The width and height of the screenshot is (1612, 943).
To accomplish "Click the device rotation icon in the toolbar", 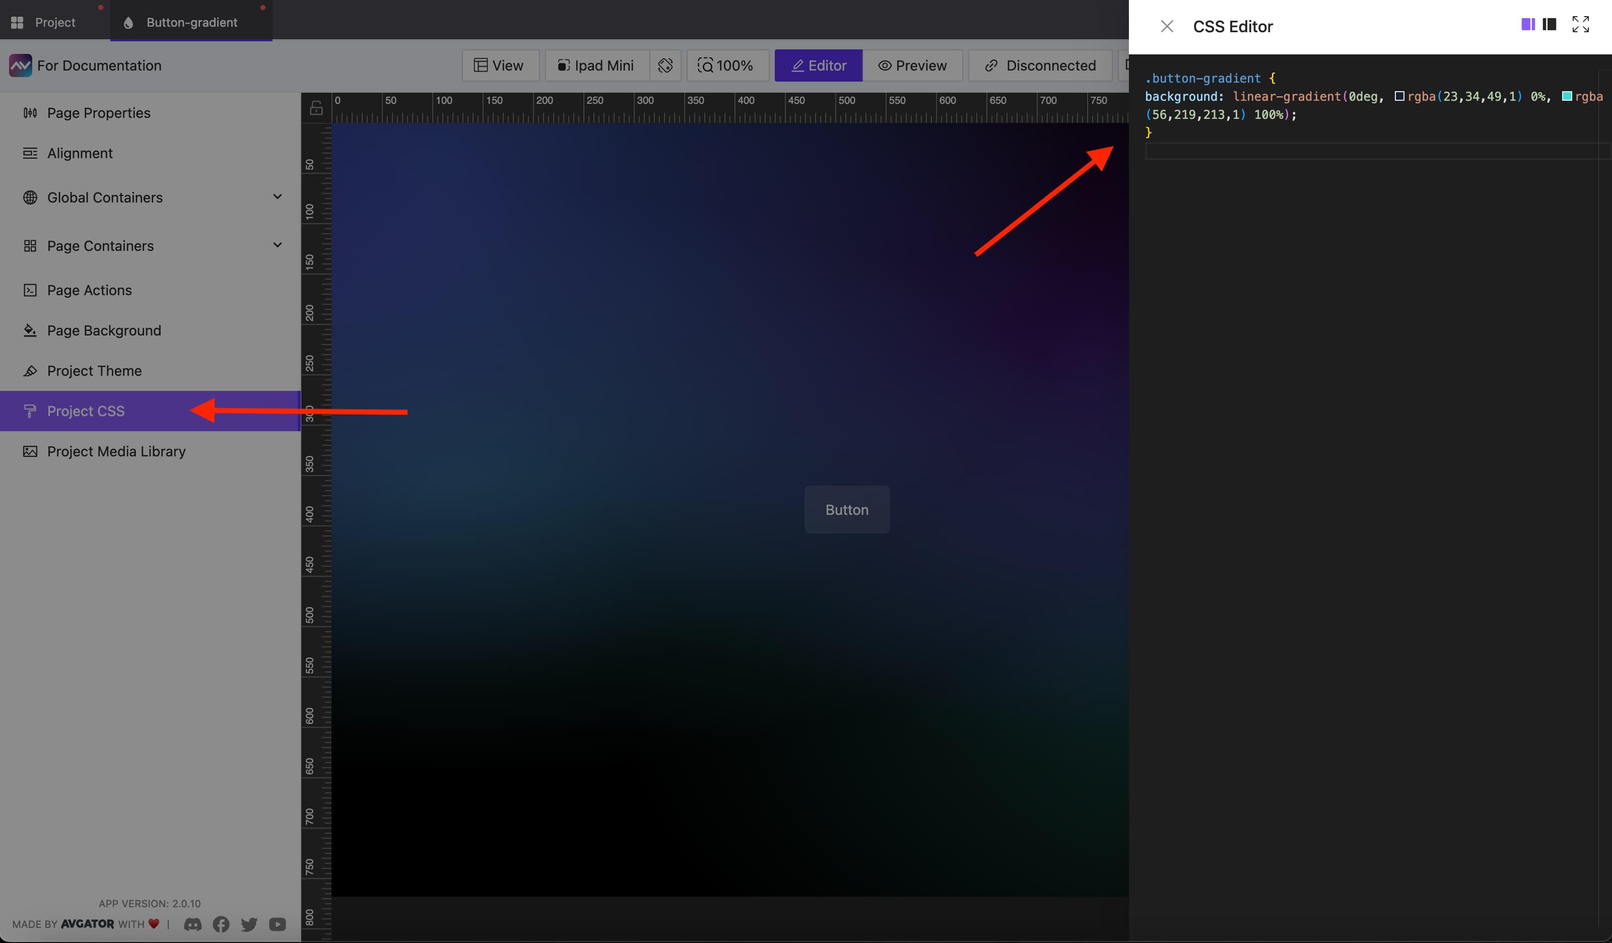I will coord(665,65).
